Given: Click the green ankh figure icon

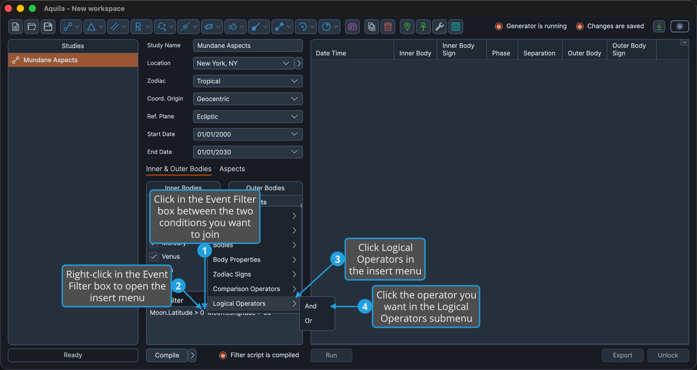Looking at the screenshot, I should [423, 27].
